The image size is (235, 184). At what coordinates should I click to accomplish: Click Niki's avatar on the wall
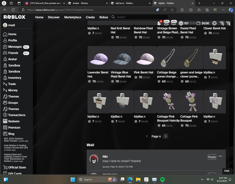click(94, 159)
